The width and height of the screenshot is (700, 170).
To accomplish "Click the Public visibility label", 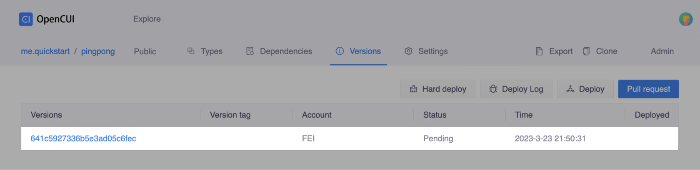I will pyautogui.click(x=145, y=51).
